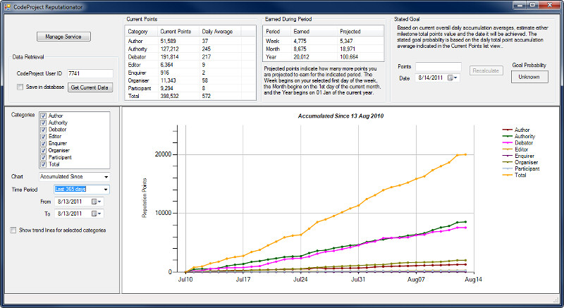Screen dimensions: 564x308
Task: Click the 398,532 total points value
Action: click(x=170, y=96)
